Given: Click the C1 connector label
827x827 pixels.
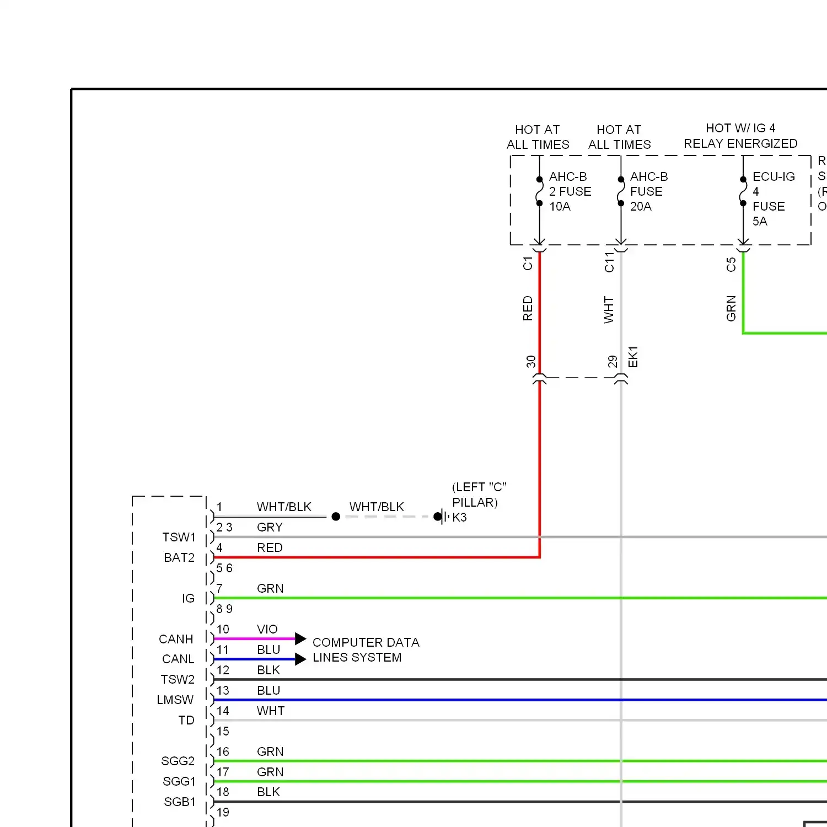Looking at the screenshot, I should (528, 264).
